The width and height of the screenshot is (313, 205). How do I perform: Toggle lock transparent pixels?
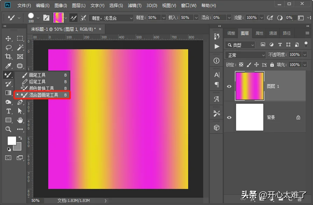pos(241,65)
